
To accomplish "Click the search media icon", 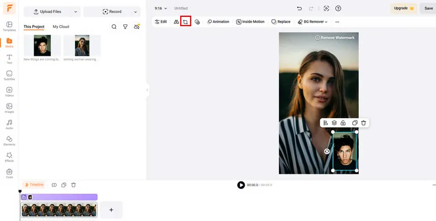I will pos(114,27).
